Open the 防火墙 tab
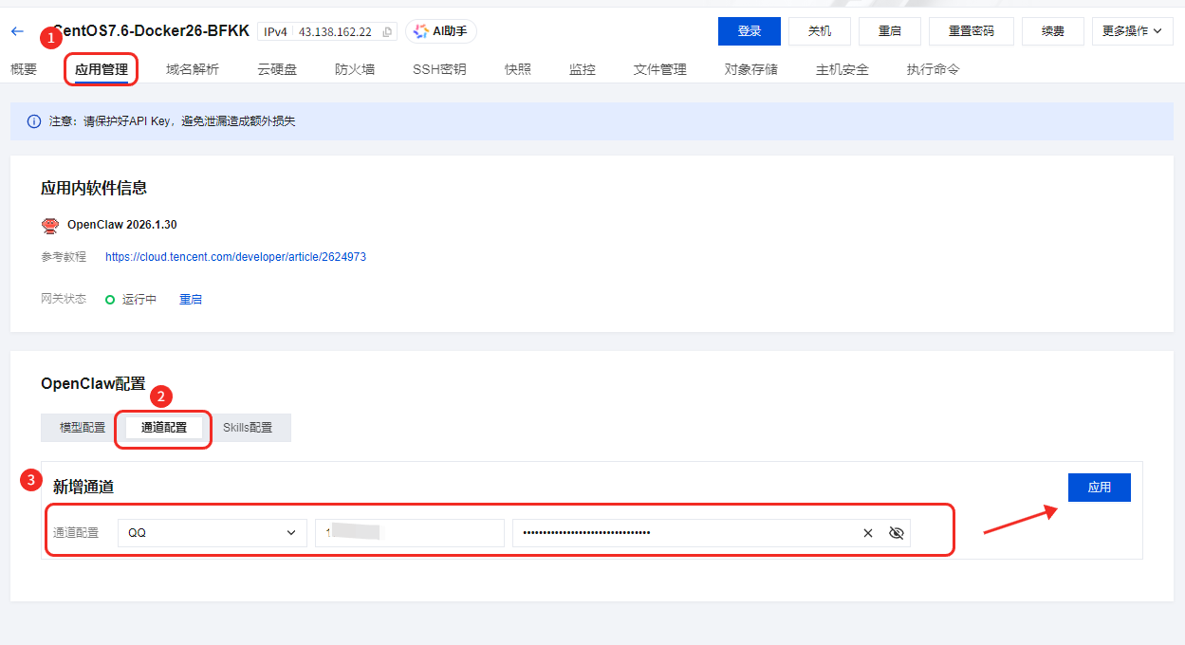The height and width of the screenshot is (645, 1185). coord(354,69)
